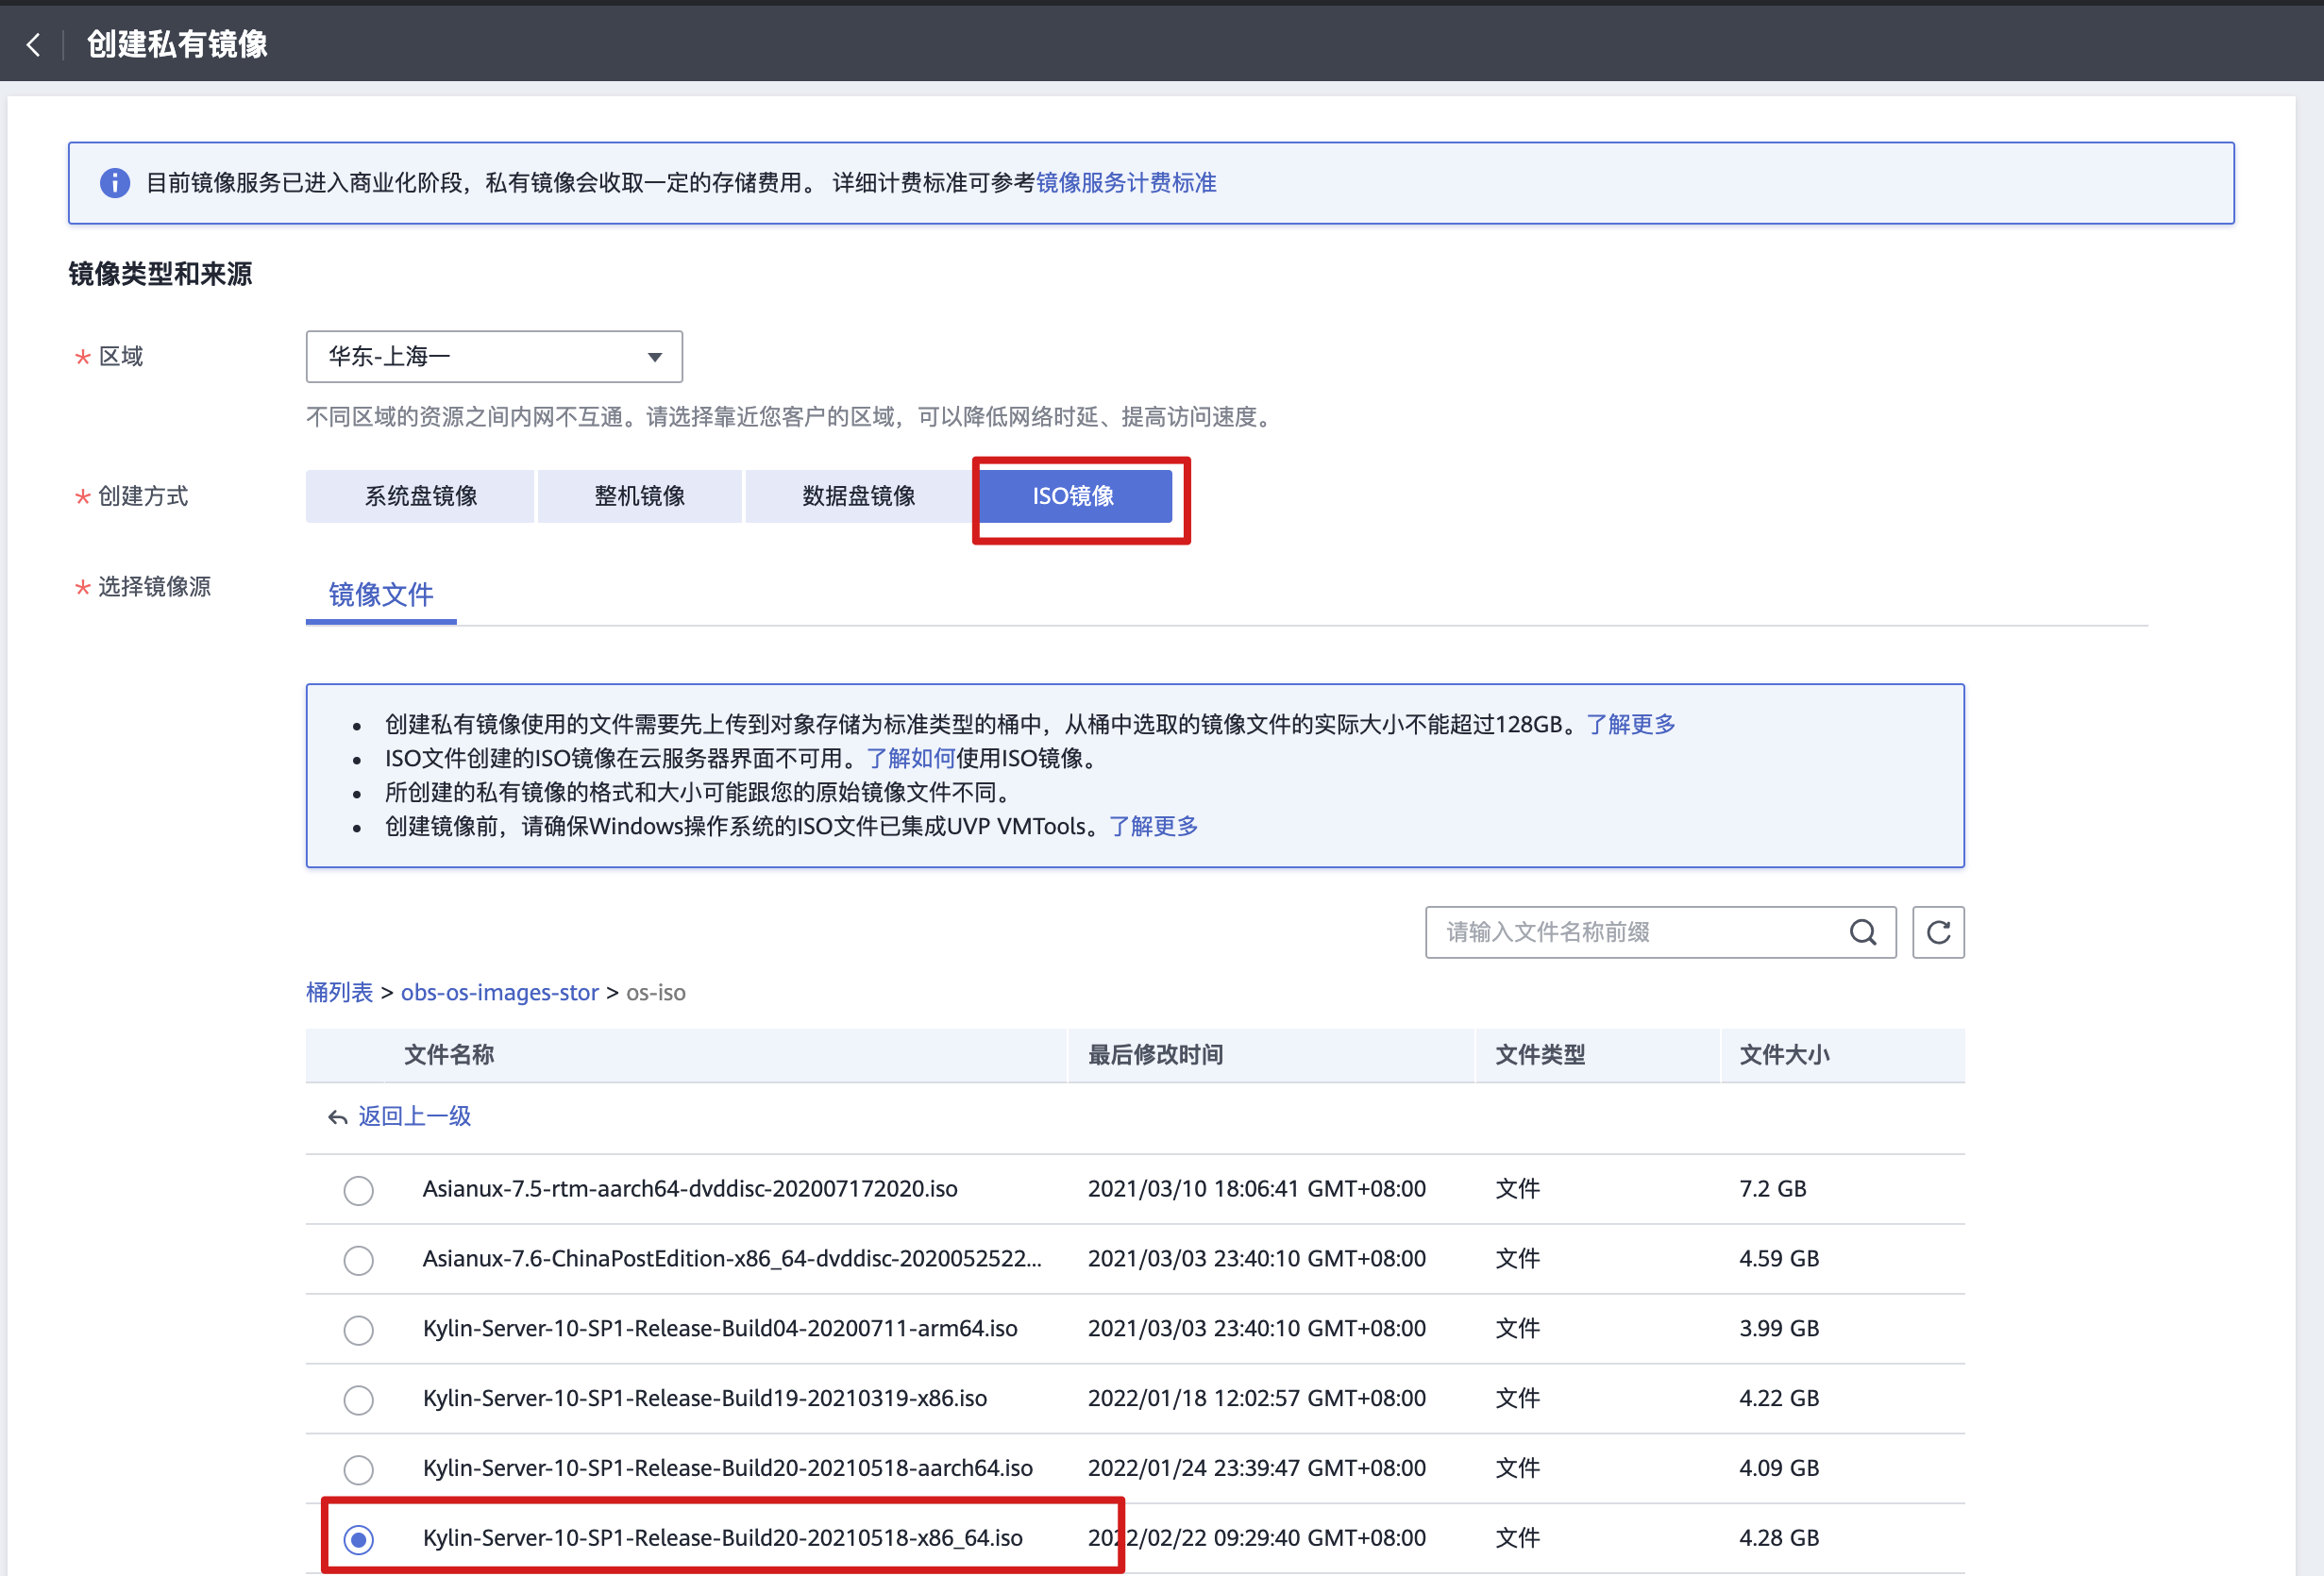Screen dimensions: 2324x1576
Task: Open 镜像服务计费标准 link
Action: coord(1125,183)
